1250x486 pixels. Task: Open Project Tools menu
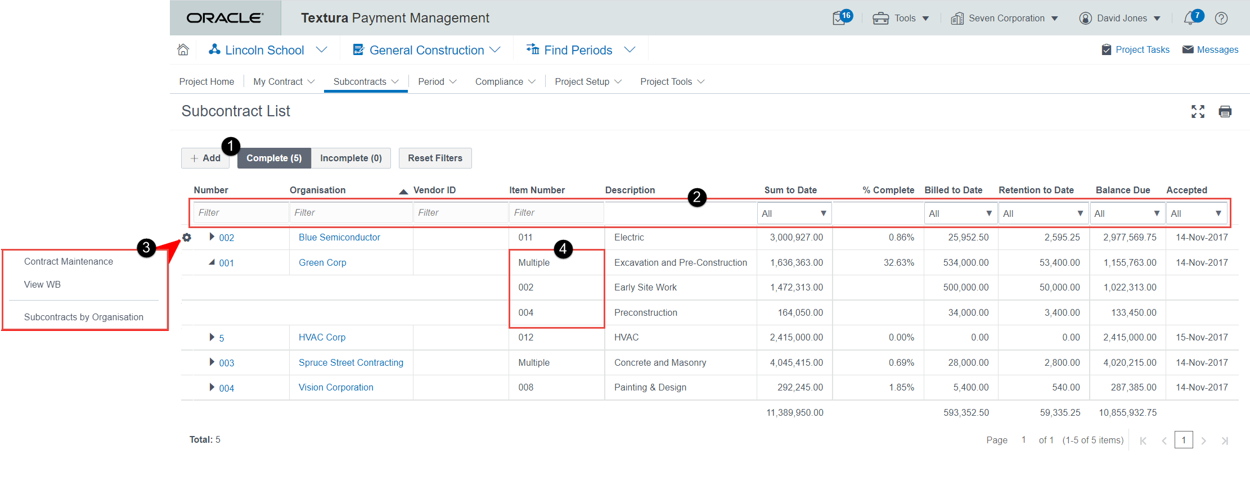point(672,81)
